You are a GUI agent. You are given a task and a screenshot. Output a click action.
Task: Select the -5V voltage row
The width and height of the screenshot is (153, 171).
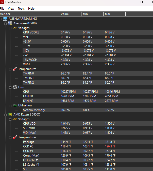pyautogui.click(x=88, y=55)
